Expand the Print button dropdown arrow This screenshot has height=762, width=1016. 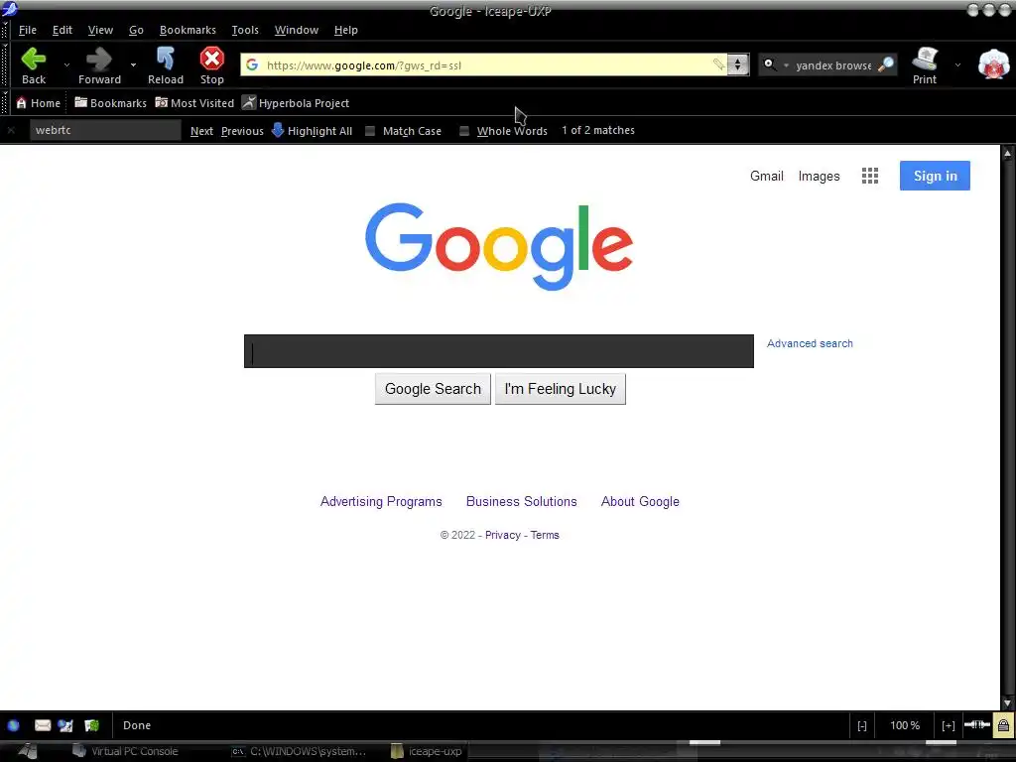pos(957,64)
